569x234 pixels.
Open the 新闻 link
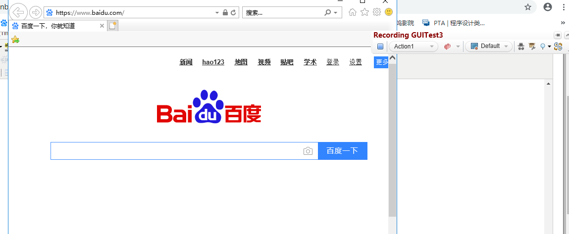coord(186,62)
